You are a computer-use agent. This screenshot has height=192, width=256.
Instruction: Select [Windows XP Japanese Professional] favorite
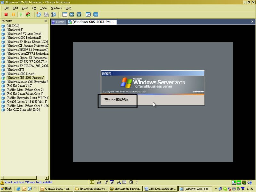27,46
